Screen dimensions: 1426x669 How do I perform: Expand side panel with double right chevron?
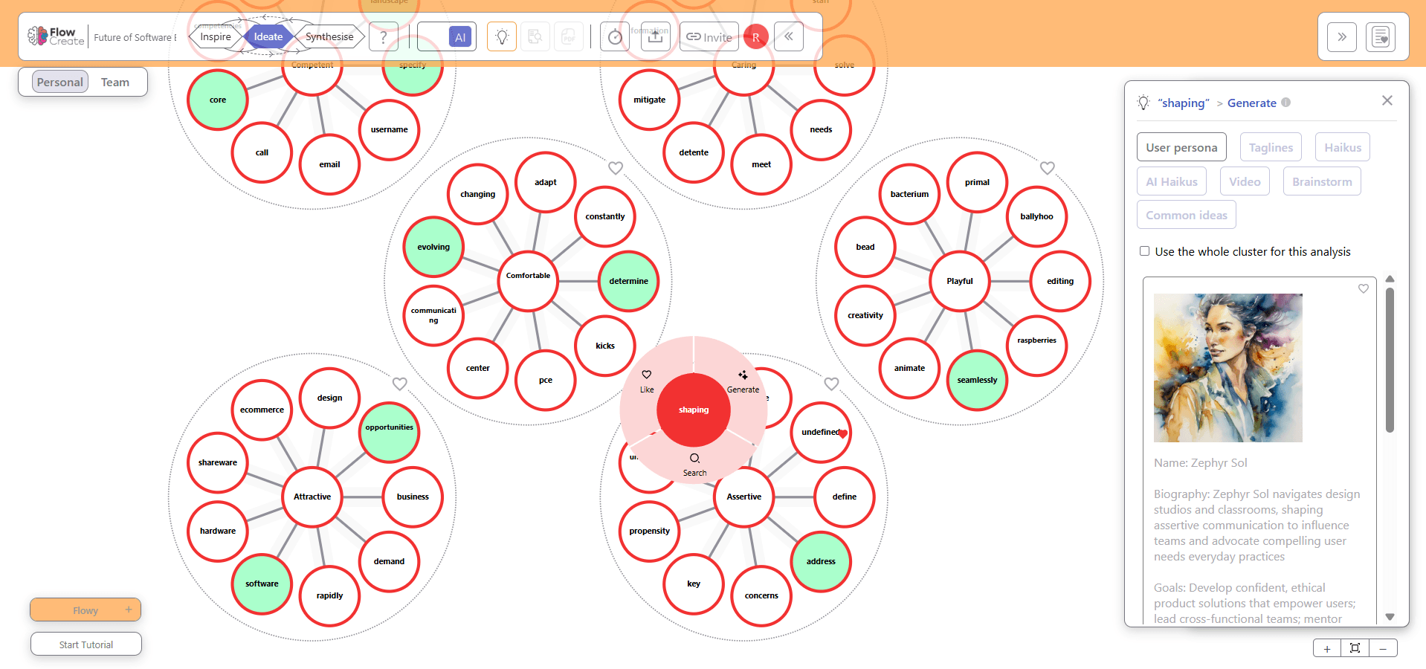(x=1342, y=36)
